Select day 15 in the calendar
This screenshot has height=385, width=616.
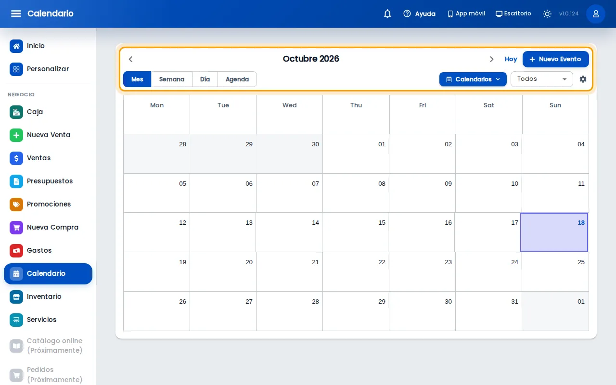tap(356, 232)
